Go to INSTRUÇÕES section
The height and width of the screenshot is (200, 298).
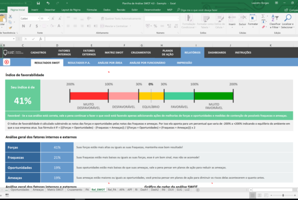coord(243,53)
